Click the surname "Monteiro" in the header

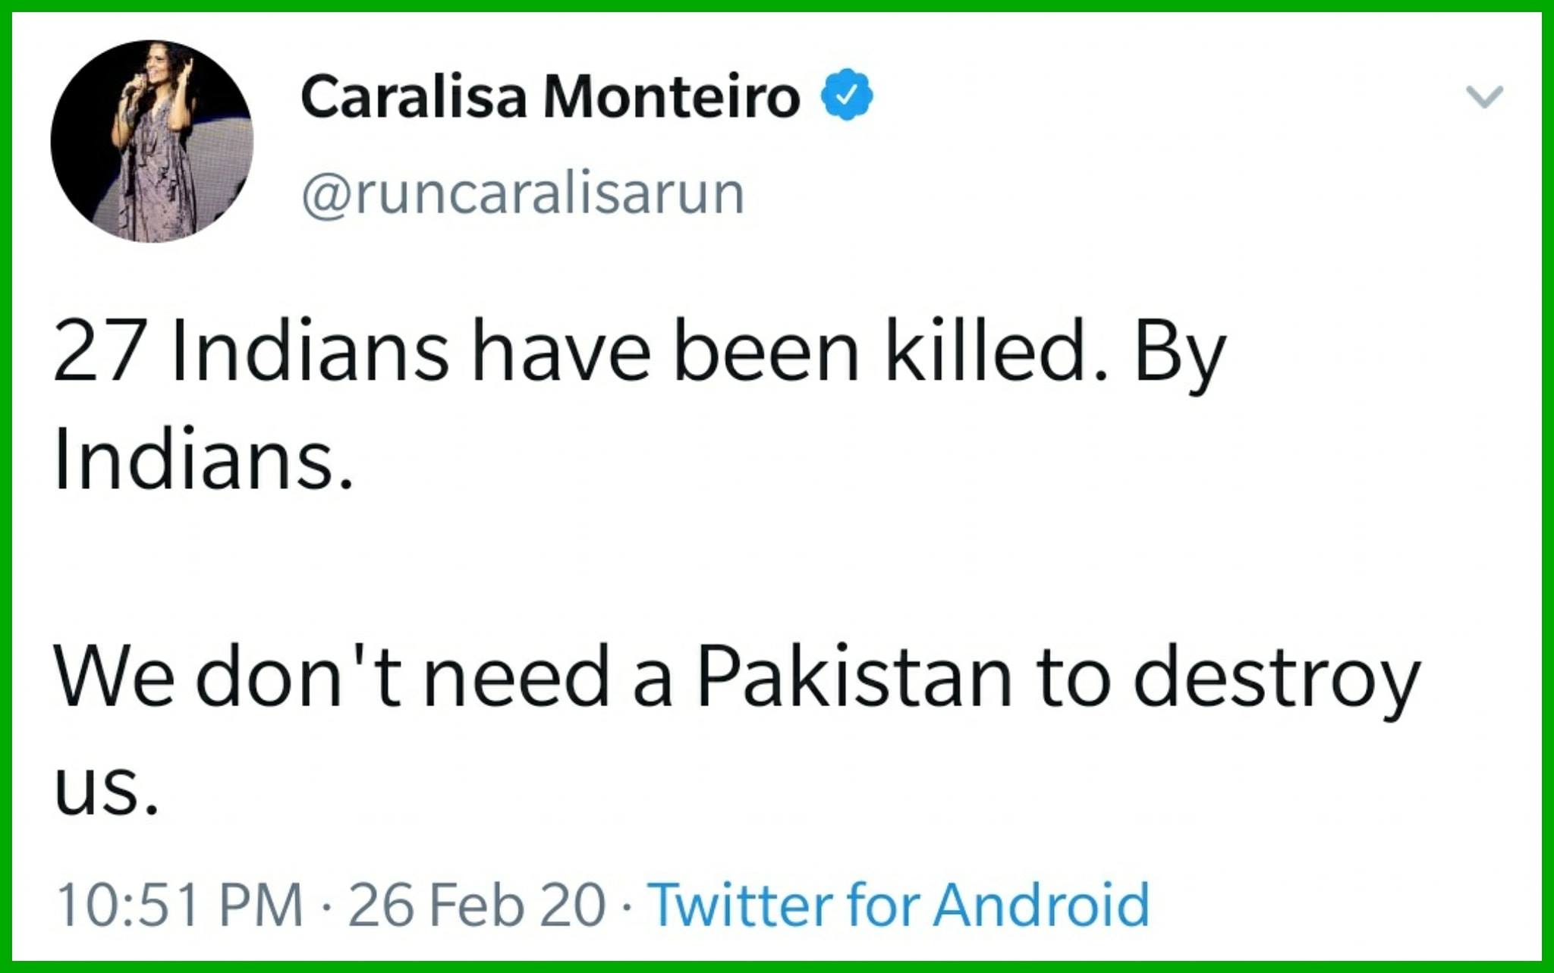point(672,97)
